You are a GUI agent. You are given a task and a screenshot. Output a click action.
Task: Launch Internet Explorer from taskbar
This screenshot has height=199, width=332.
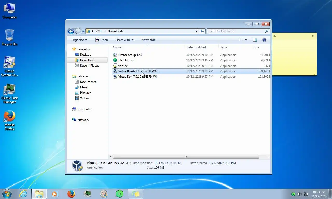point(23,194)
